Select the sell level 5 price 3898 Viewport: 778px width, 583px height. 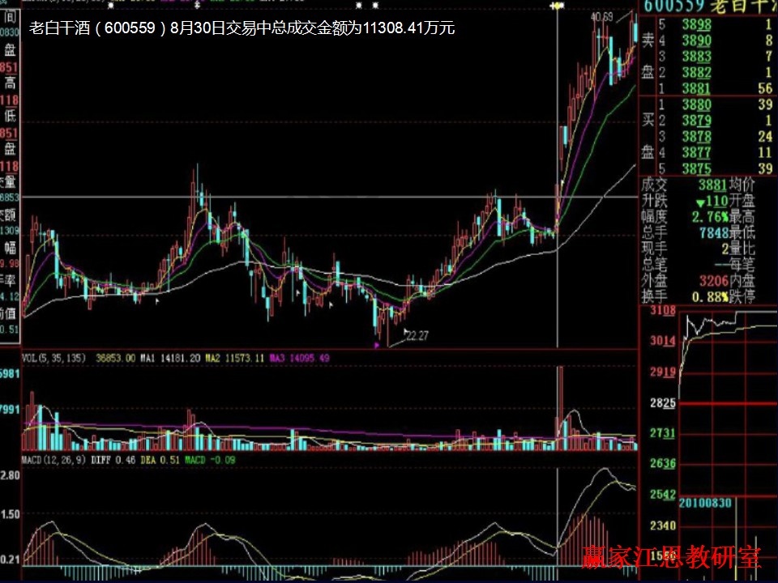pyautogui.click(x=696, y=25)
